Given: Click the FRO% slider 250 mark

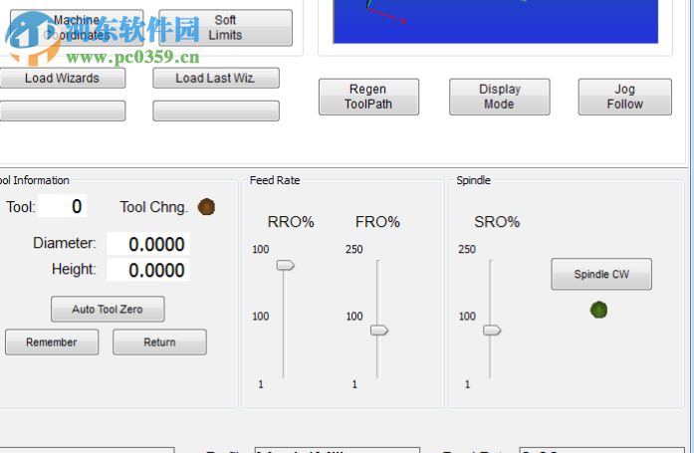Looking at the screenshot, I should [354, 249].
